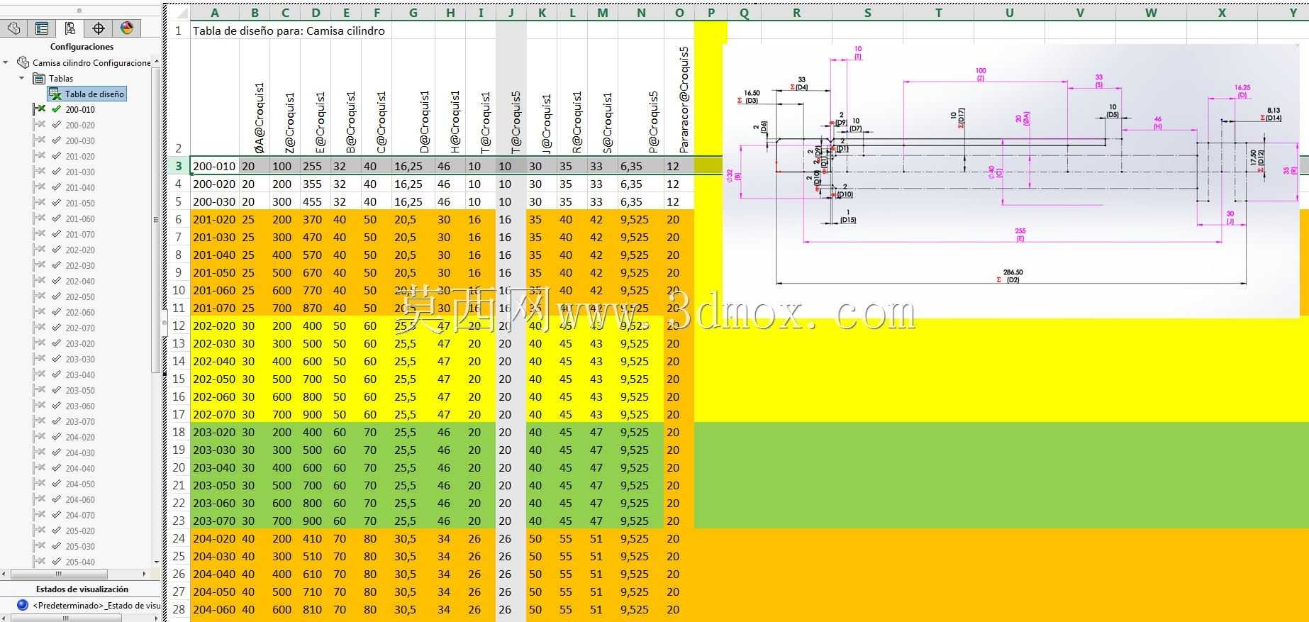The height and width of the screenshot is (622, 1309).
Task: Click the Tablas folder icon
Action: pos(40,78)
